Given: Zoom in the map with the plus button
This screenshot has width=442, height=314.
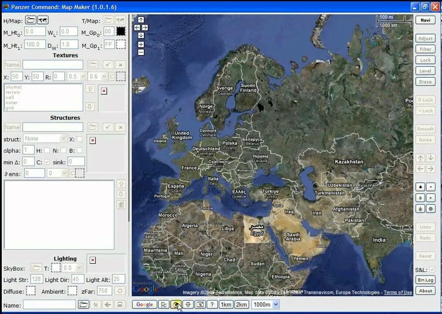Looking at the screenshot, I should coord(141,44).
